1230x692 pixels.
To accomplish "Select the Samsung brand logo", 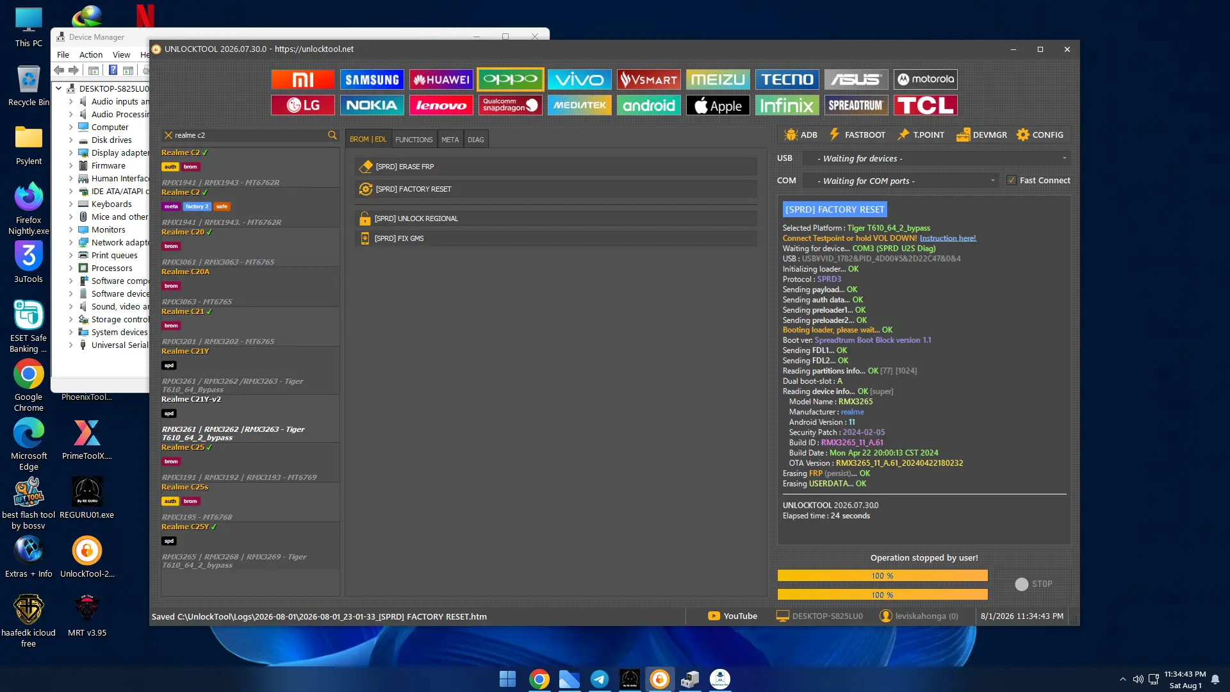I will click(x=372, y=79).
